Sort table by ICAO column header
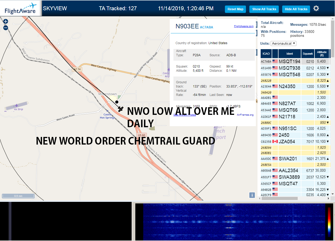Screen dimensions: 335x241 (266, 54)
